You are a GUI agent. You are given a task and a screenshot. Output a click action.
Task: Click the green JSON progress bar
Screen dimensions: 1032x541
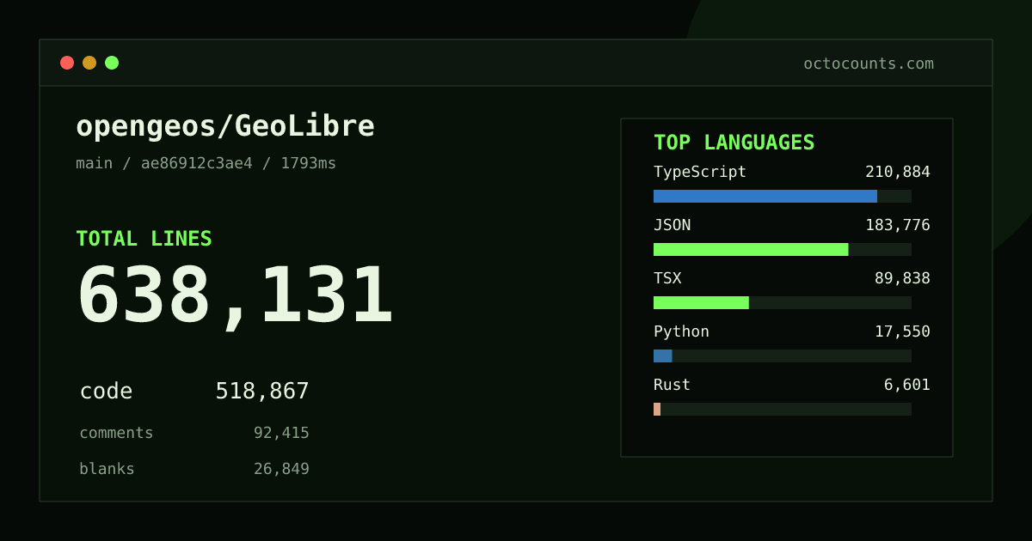[751, 249]
